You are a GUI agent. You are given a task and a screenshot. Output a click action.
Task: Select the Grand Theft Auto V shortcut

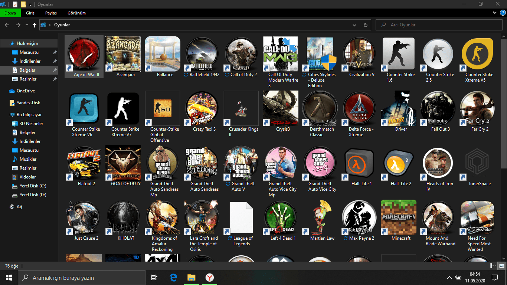coord(241,163)
